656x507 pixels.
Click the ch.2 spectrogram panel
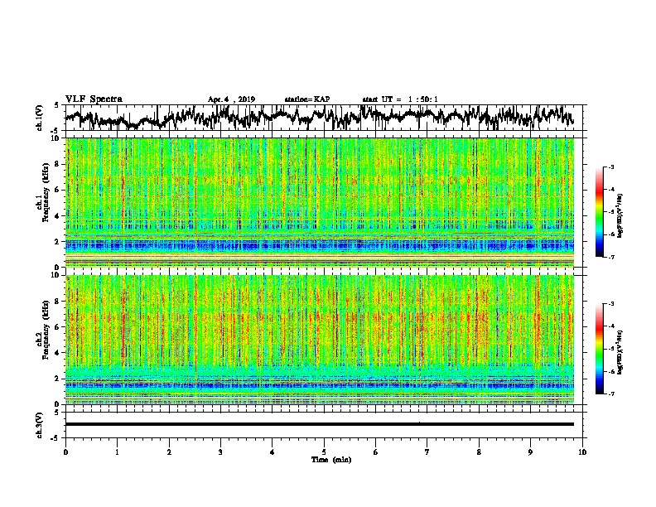pyautogui.click(x=319, y=340)
